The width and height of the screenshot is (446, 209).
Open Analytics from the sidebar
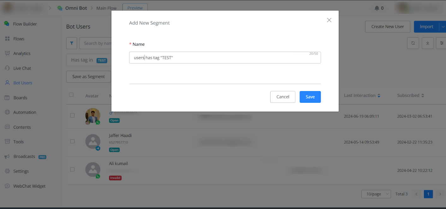(22, 53)
